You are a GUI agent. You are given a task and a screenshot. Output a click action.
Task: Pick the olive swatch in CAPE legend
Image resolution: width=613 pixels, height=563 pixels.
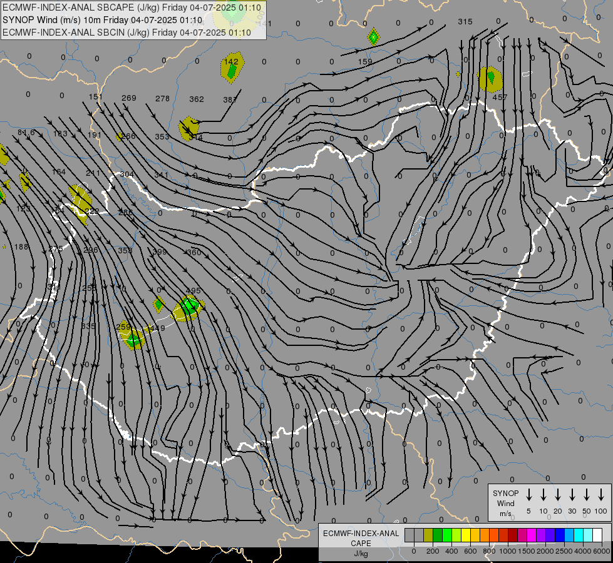click(x=428, y=535)
